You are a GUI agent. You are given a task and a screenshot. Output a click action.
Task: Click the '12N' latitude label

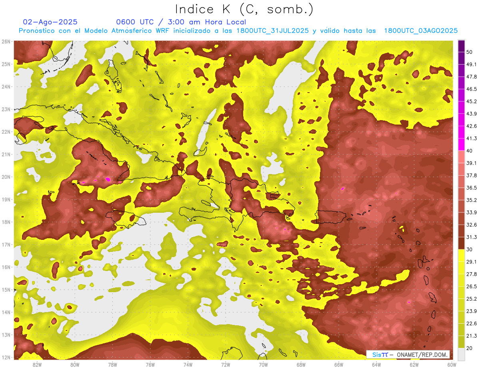click(x=6, y=357)
